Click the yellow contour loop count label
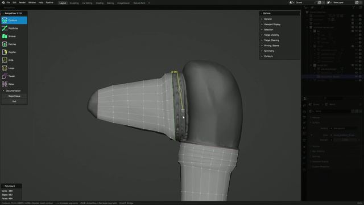 coord(174,72)
